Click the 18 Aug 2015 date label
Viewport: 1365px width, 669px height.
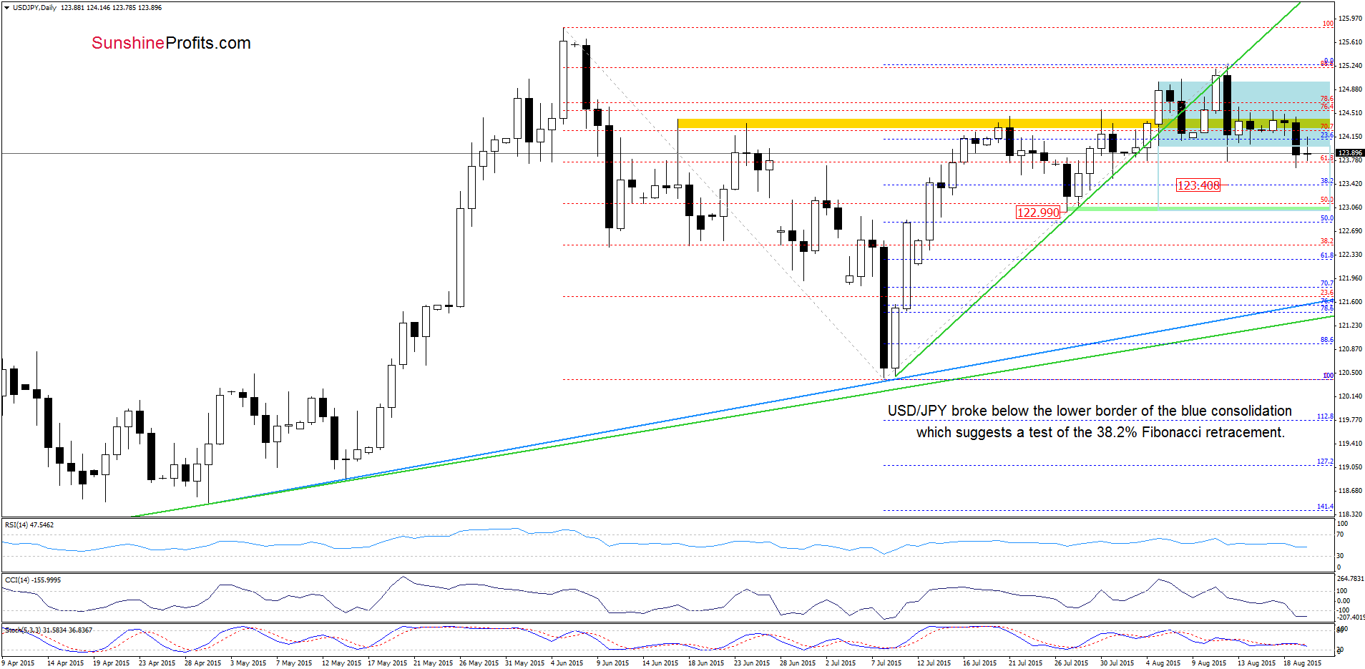coord(1302,663)
